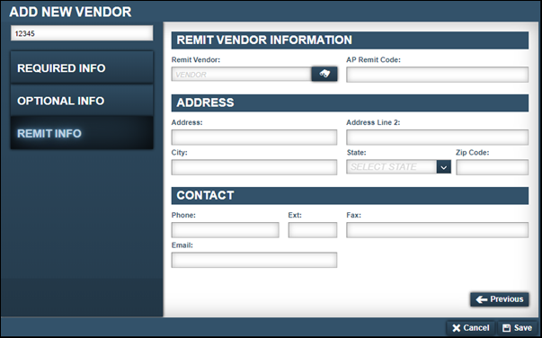Click the Ext input field
The width and height of the screenshot is (542, 338).
pyautogui.click(x=313, y=230)
